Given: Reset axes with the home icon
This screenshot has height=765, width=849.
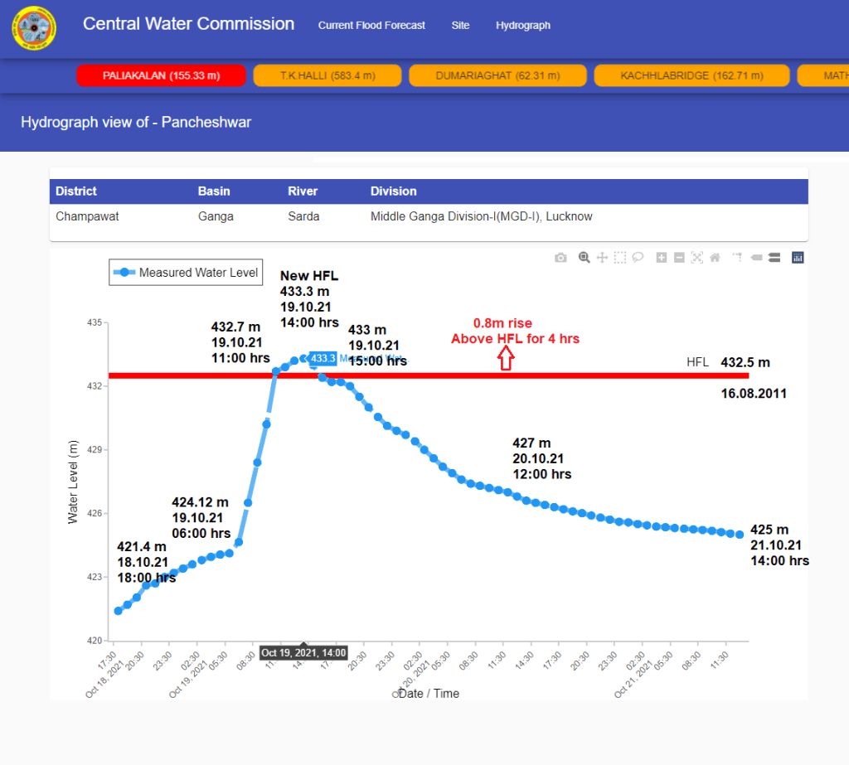Looking at the screenshot, I should tap(715, 258).
